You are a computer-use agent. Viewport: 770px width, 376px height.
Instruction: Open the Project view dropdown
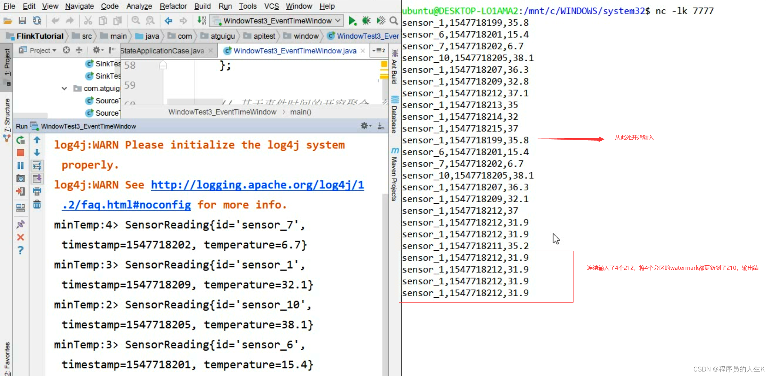pos(43,50)
